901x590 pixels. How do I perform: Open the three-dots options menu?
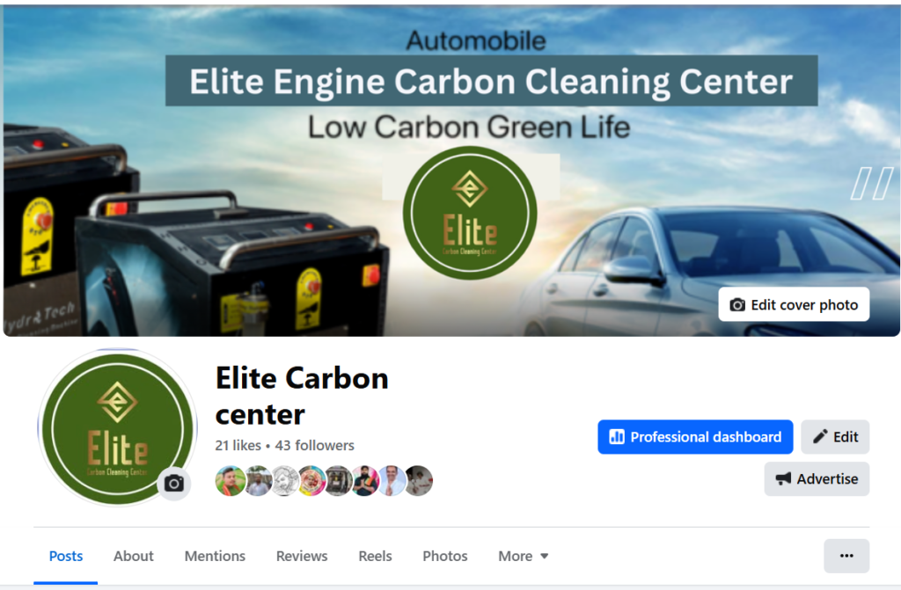click(846, 556)
